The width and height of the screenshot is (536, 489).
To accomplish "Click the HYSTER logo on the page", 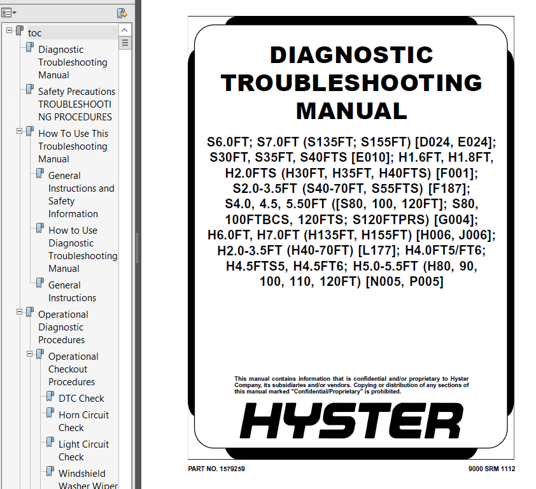I will [x=351, y=421].
